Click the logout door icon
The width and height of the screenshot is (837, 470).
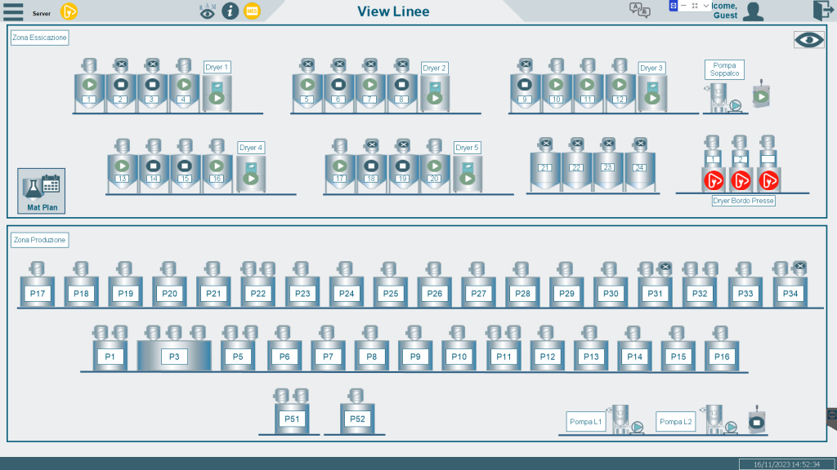821,11
